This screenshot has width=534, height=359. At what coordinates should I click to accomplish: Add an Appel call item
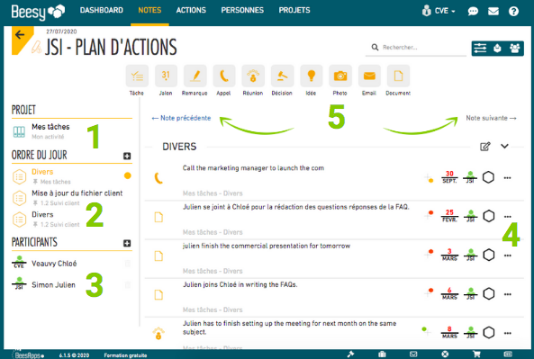coord(223,76)
